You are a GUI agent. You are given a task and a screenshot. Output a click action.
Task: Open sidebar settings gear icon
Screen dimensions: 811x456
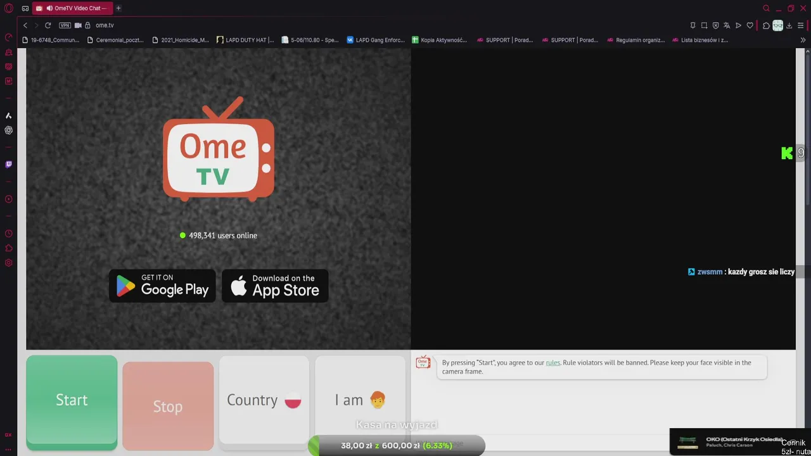[x=8, y=263]
